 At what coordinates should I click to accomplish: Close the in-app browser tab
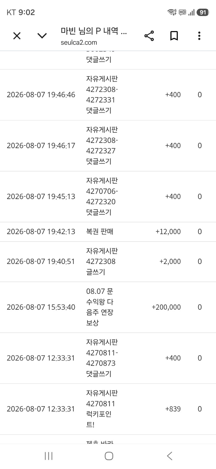pyautogui.click(x=17, y=36)
